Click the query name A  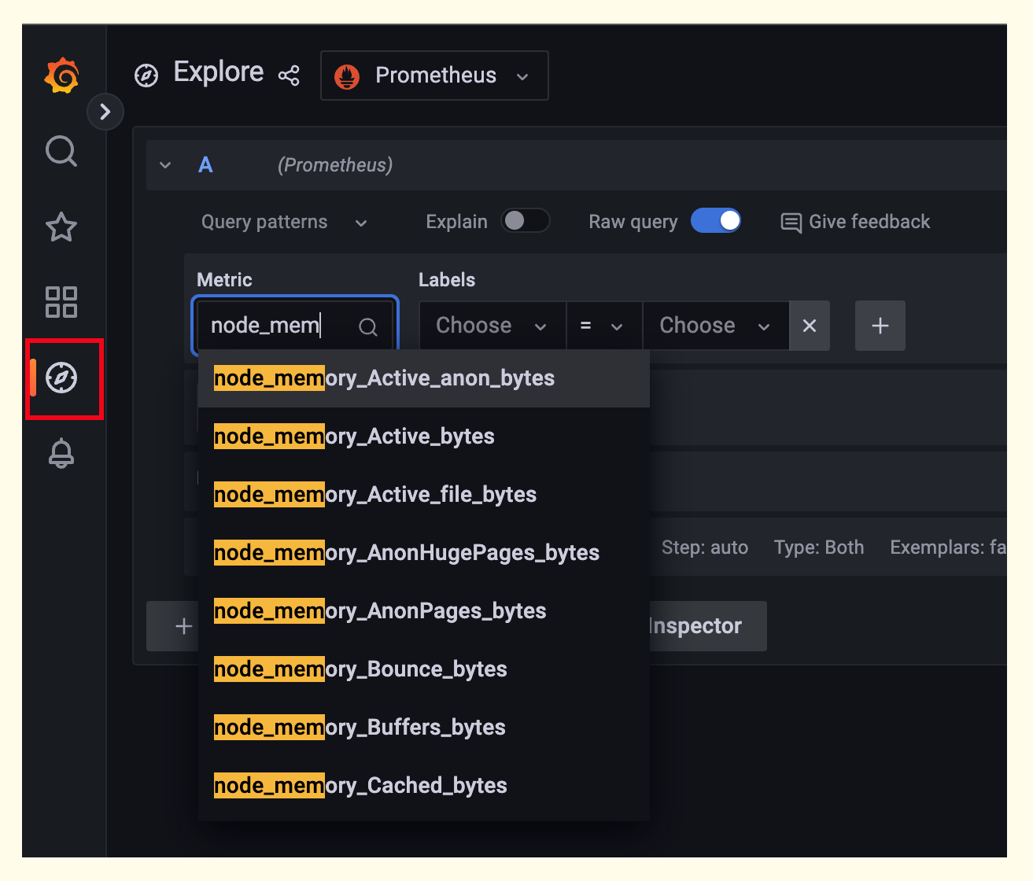[x=205, y=165]
